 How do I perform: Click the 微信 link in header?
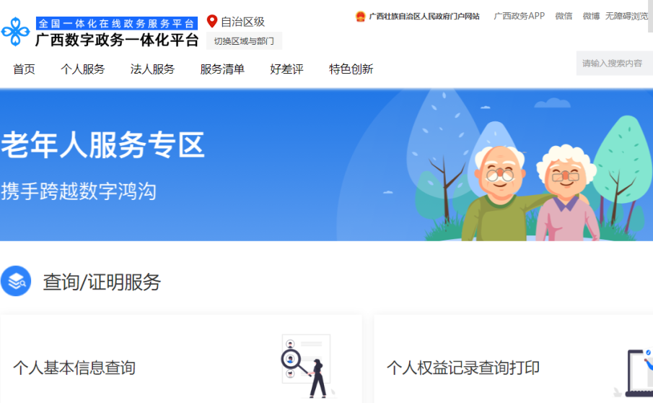click(x=564, y=17)
